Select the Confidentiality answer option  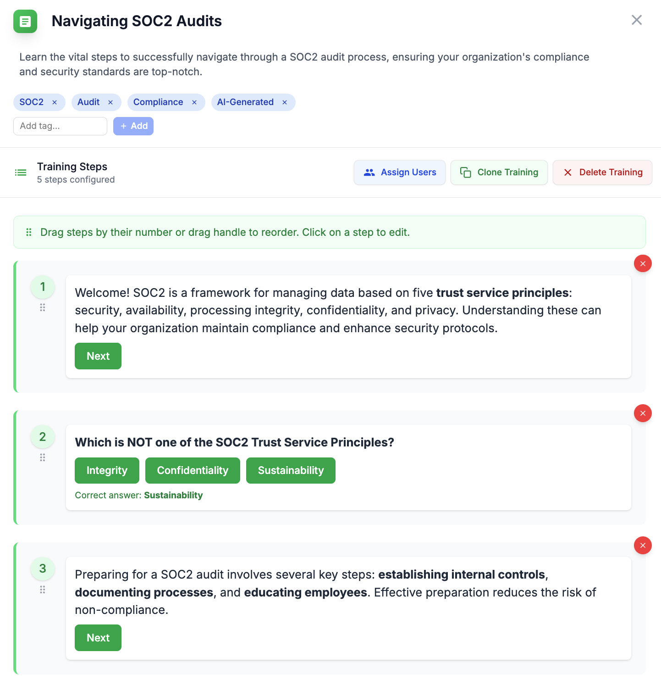193,470
